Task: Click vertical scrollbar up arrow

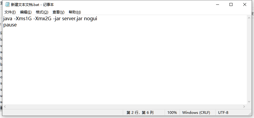Action: pyautogui.click(x=249, y=18)
